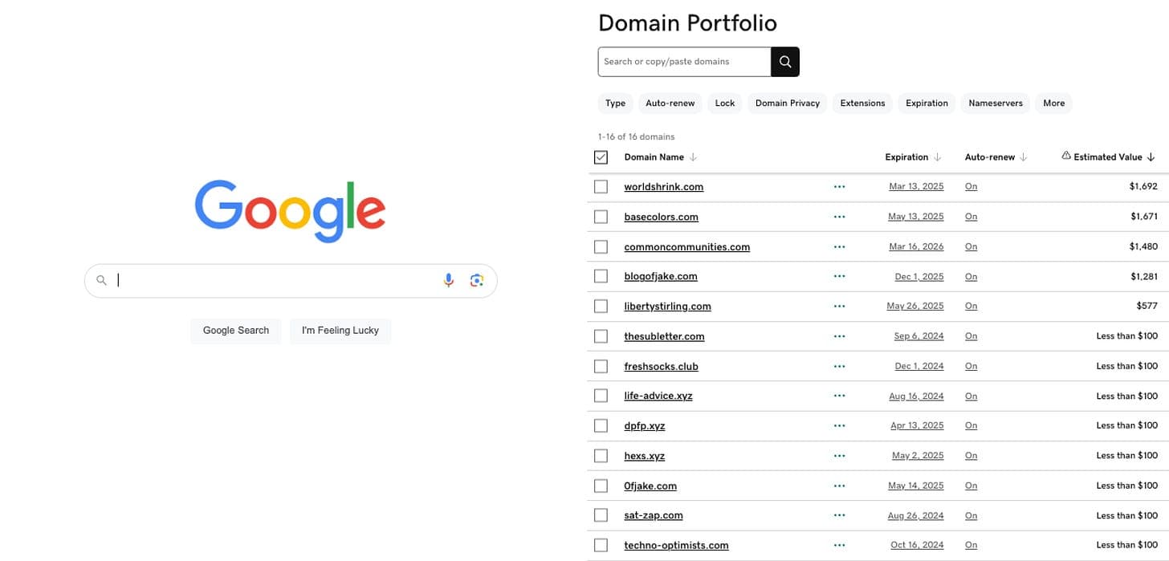Sort by Domain Name arrow icon

coord(693,157)
